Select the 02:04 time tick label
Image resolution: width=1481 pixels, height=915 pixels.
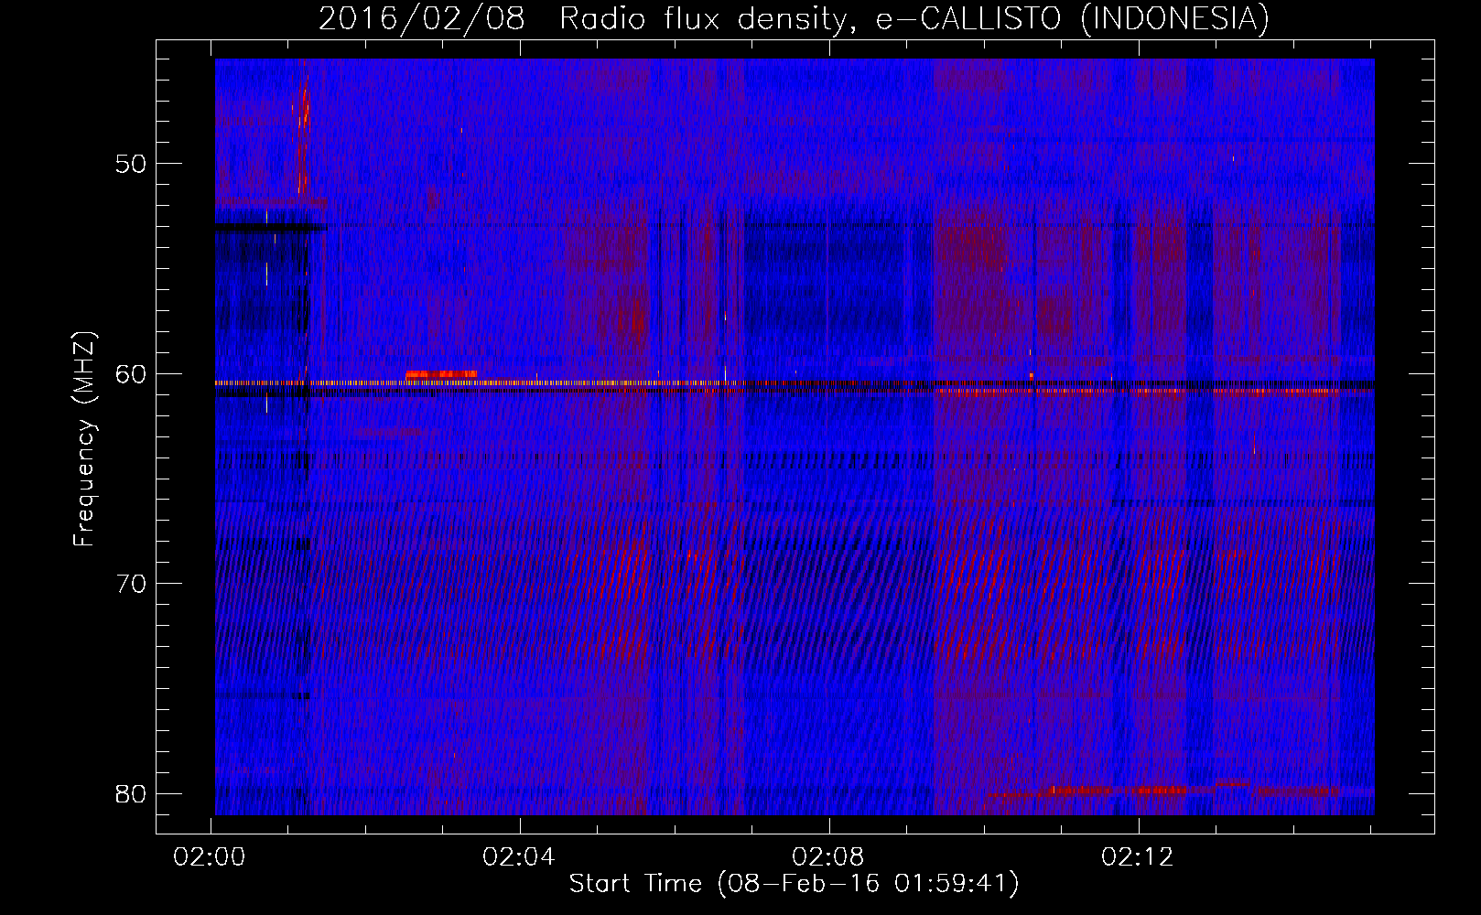coord(520,857)
